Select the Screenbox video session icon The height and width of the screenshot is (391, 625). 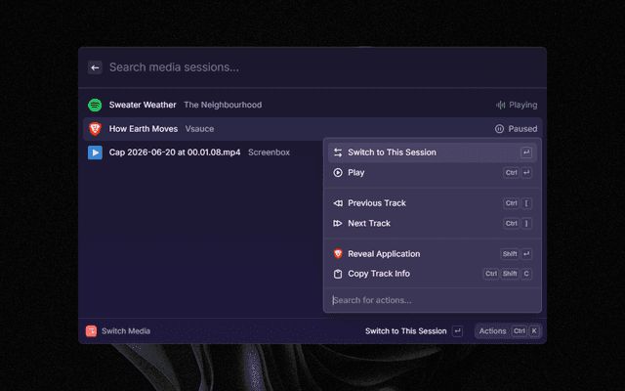click(95, 152)
